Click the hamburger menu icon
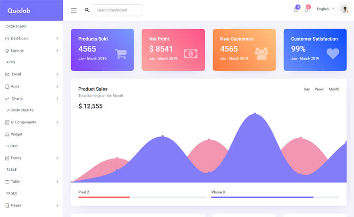This screenshot has width=354, height=217. click(x=74, y=10)
